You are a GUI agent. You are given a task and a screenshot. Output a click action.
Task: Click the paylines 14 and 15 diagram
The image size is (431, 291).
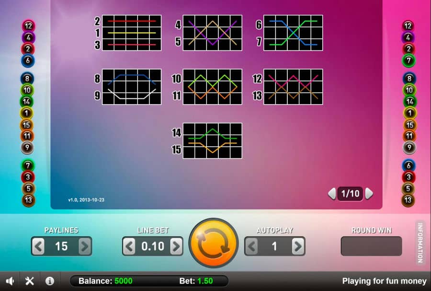click(x=213, y=141)
